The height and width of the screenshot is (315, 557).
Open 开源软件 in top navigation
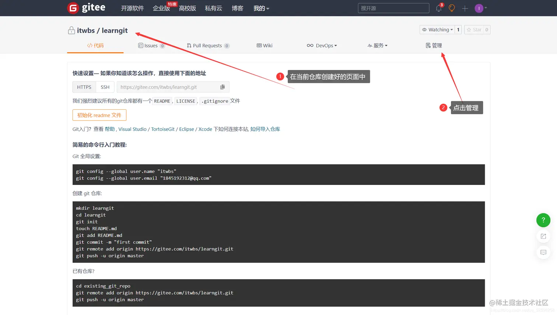click(132, 8)
